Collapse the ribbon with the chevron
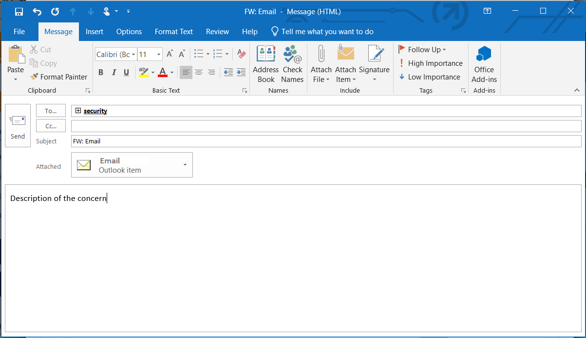Image resolution: width=586 pixels, height=338 pixels. 577,90
